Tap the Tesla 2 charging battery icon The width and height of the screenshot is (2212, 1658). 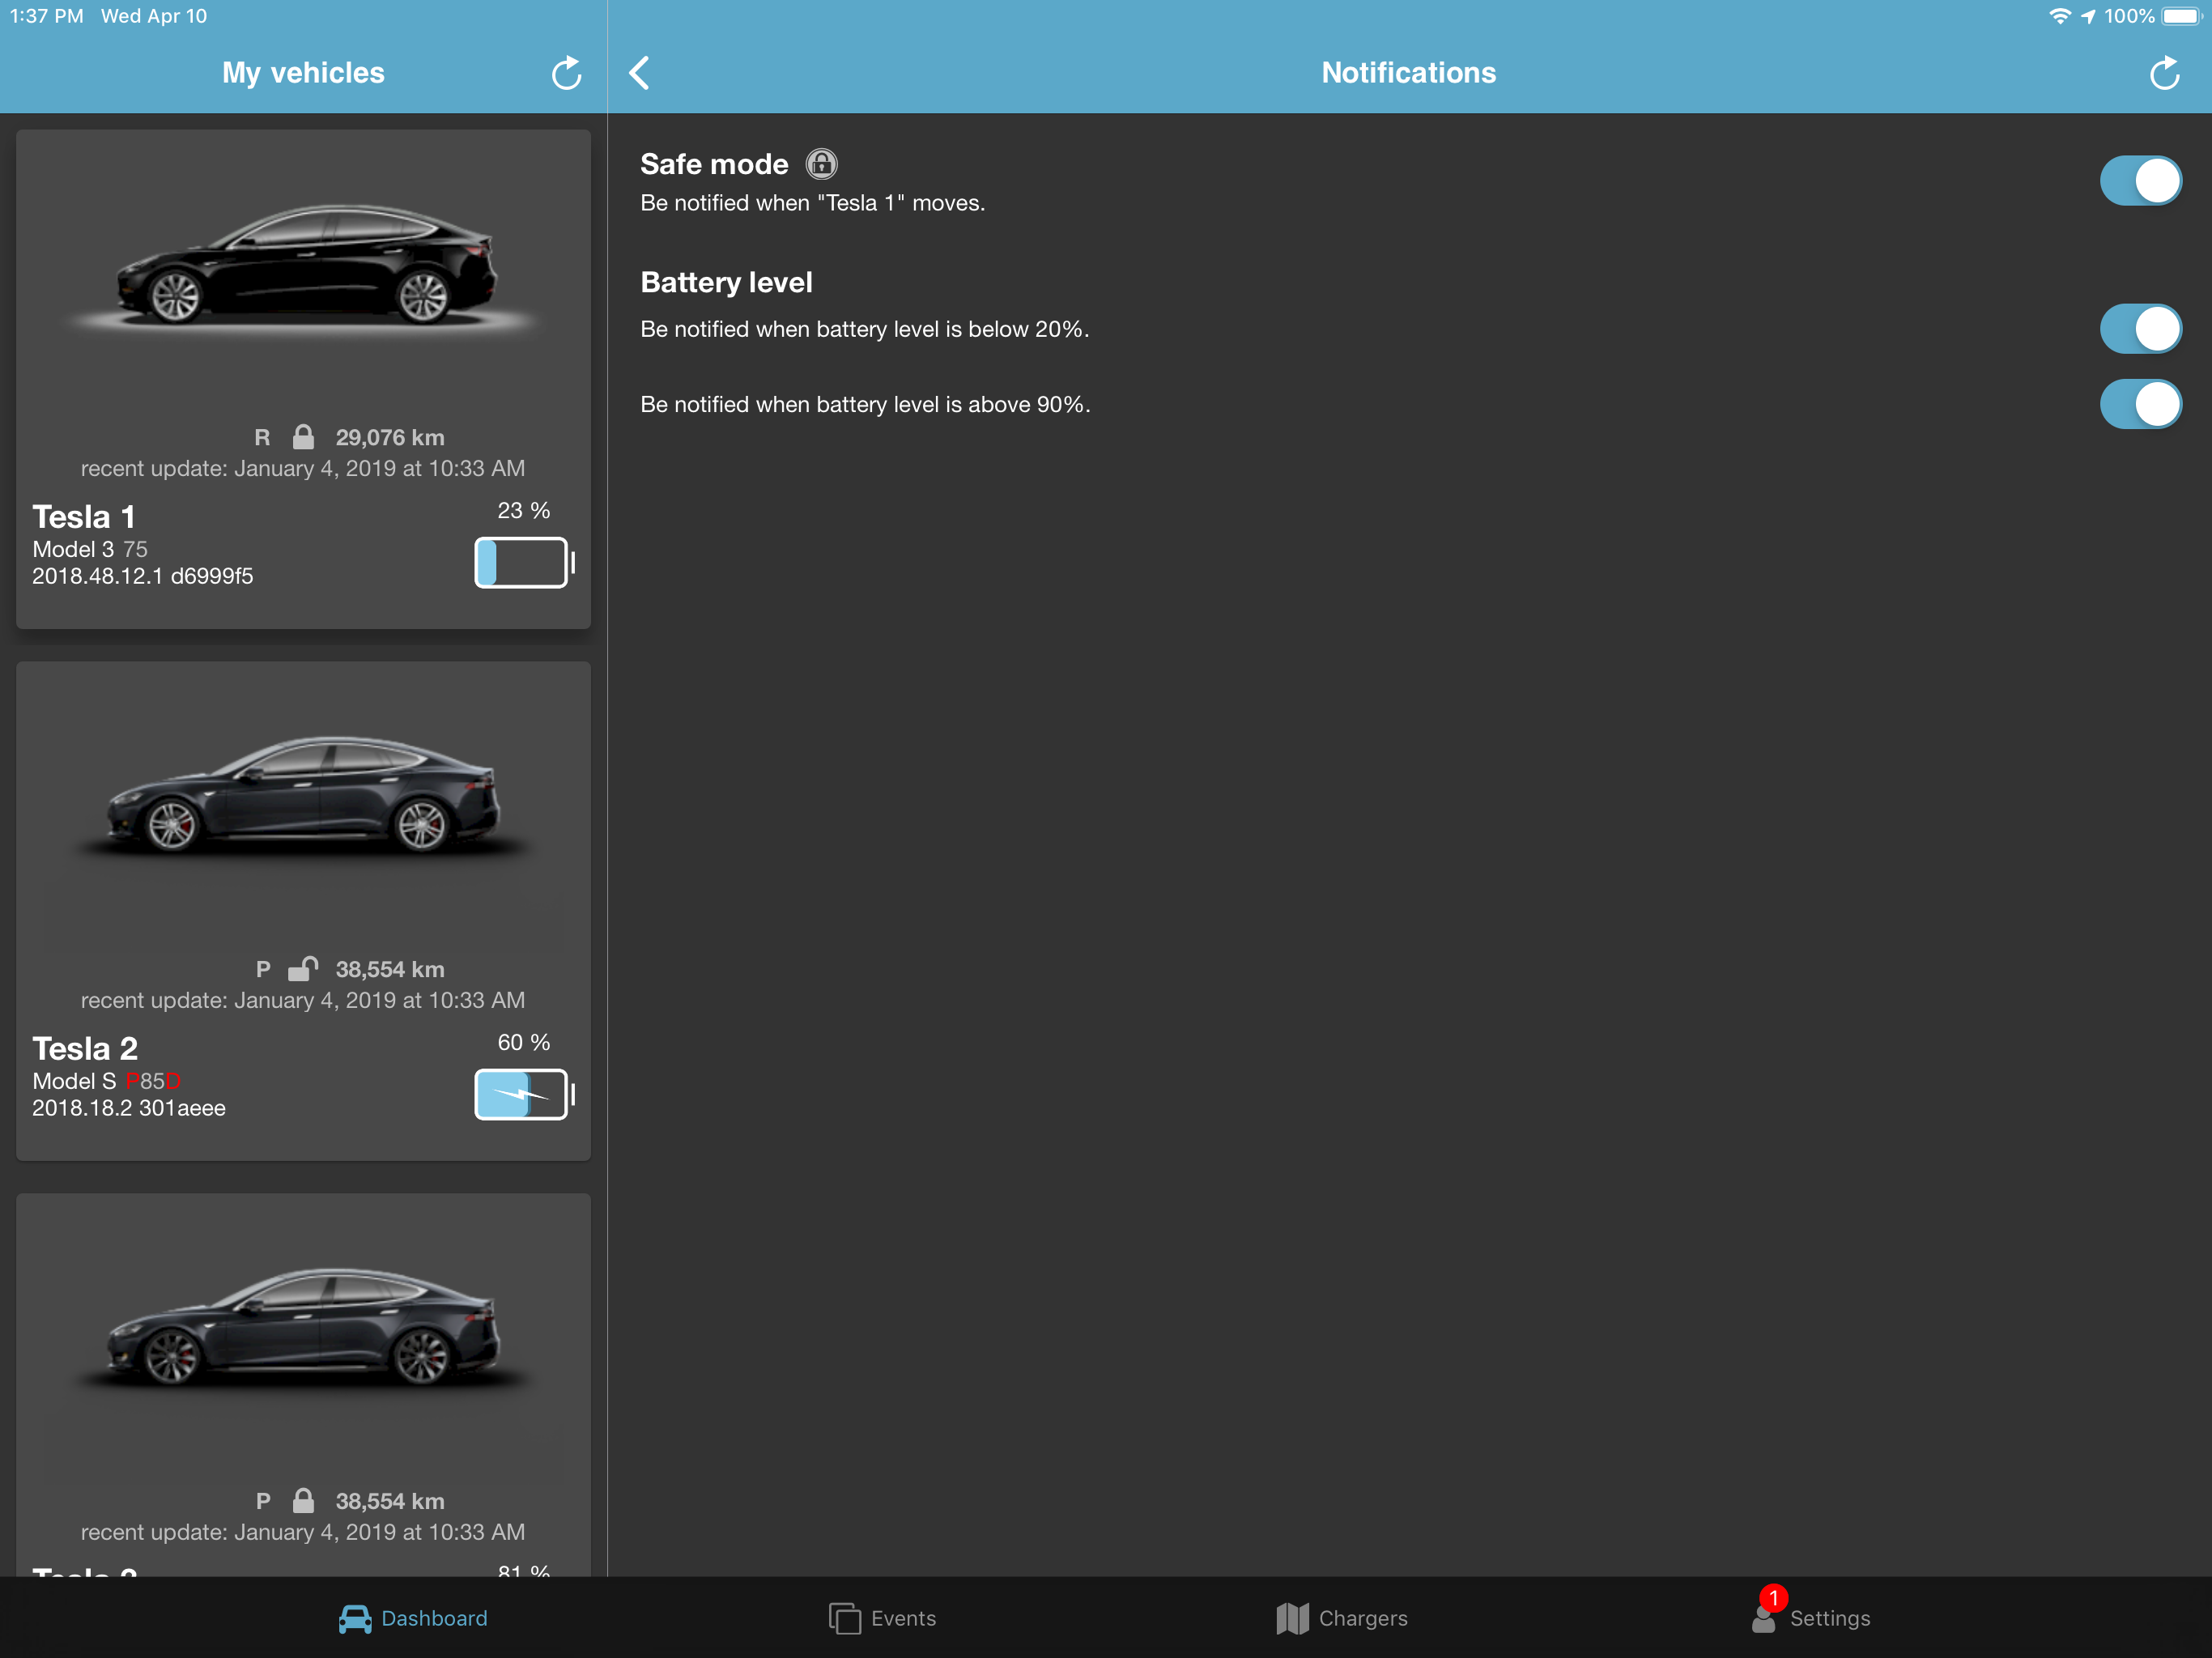click(524, 1094)
